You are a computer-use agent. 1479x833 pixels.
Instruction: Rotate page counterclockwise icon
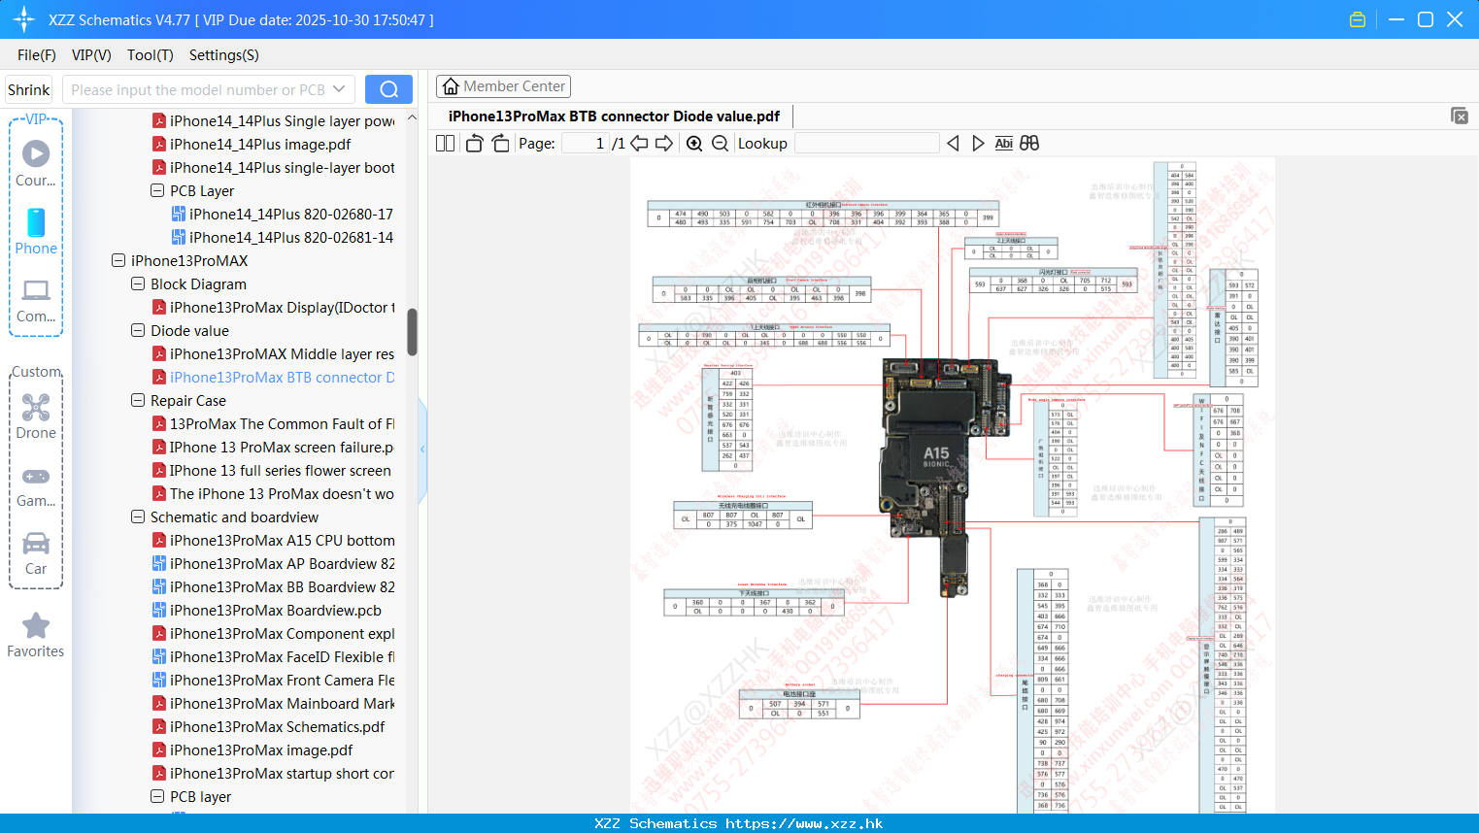click(x=474, y=143)
